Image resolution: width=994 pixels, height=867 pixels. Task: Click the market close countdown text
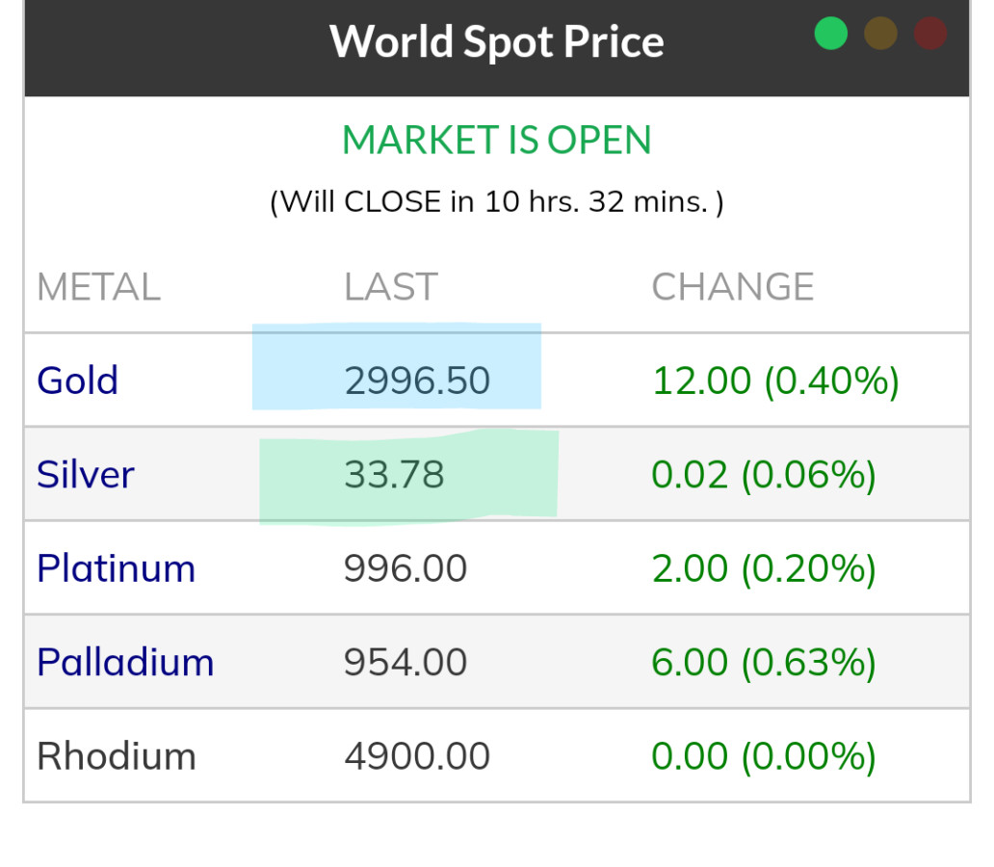coord(496,202)
